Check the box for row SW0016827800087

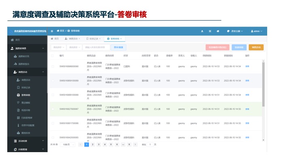point(53,109)
